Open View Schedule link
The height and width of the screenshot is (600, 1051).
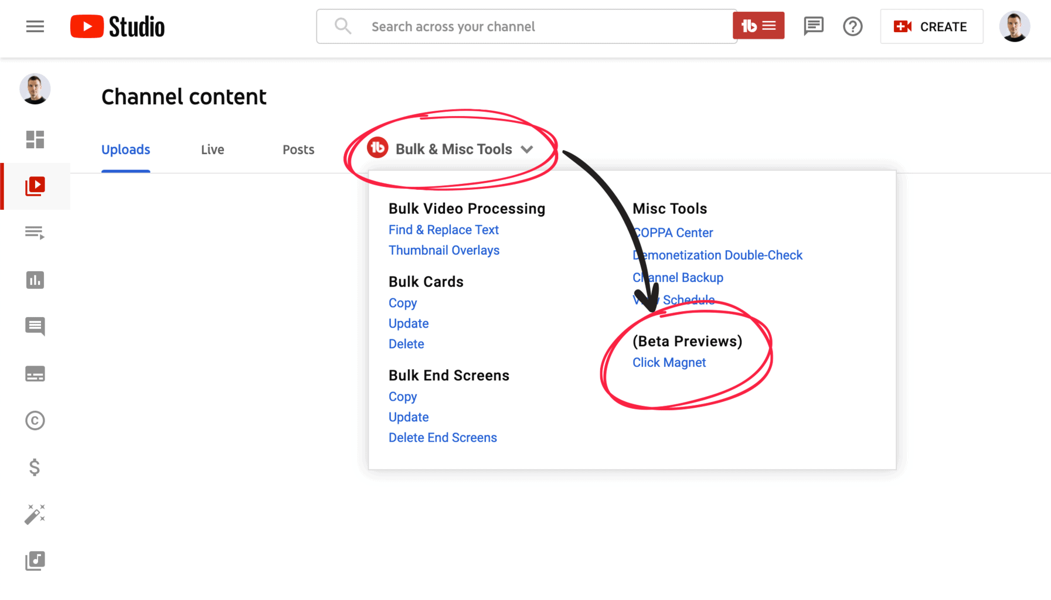674,300
